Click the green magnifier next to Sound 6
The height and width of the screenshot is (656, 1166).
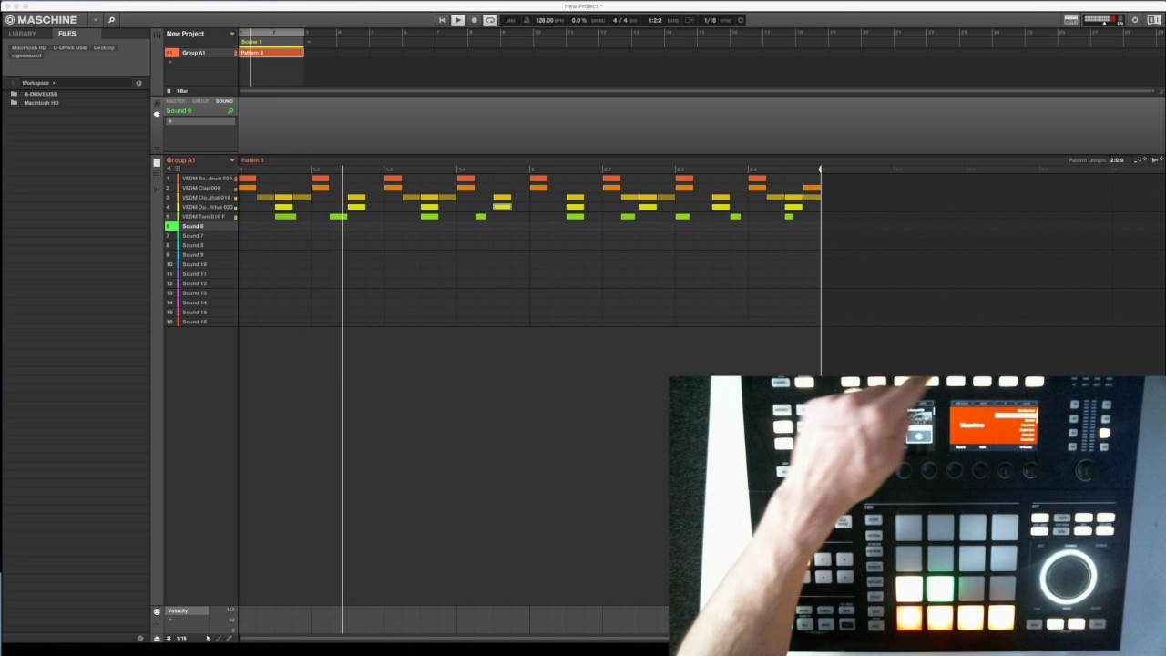(230, 111)
